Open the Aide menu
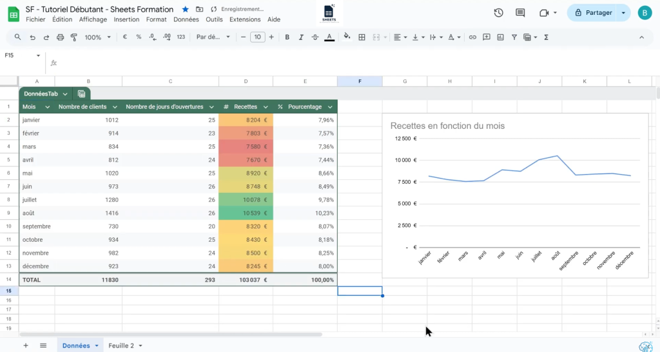 [274, 19]
